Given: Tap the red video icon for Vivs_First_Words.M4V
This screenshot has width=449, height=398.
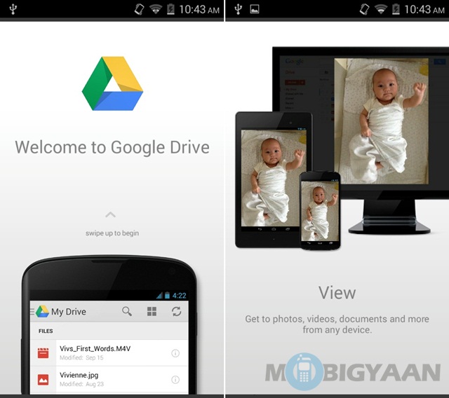Looking at the screenshot, I should pos(43,353).
